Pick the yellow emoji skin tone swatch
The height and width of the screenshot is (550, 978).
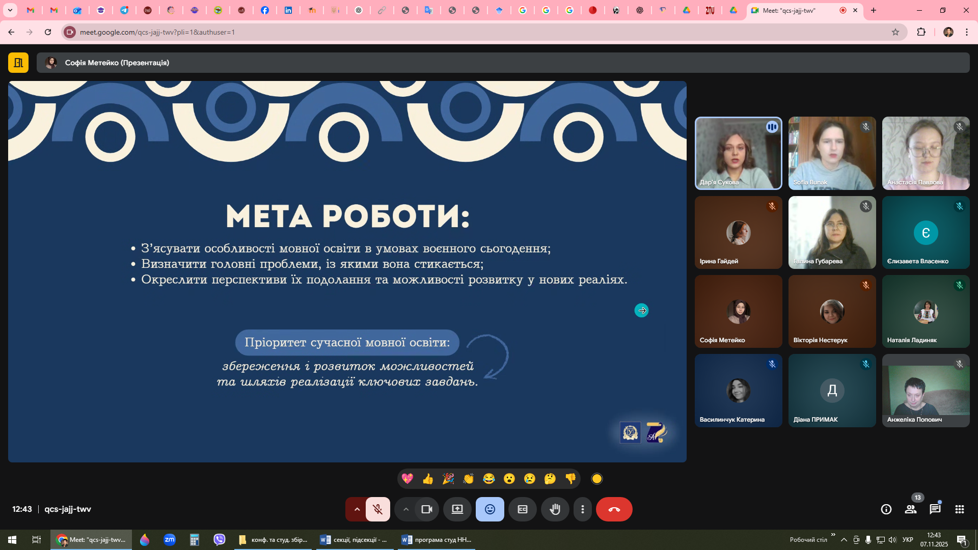597,479
